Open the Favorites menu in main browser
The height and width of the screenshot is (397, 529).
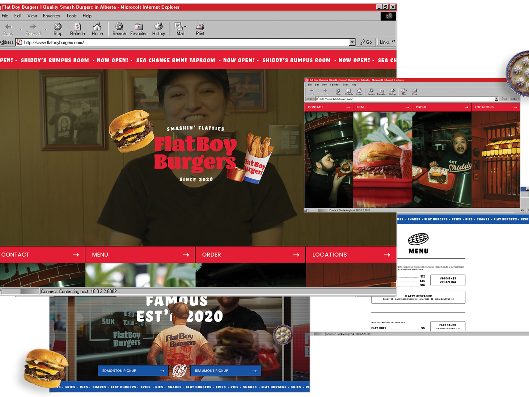click(51, 16)
